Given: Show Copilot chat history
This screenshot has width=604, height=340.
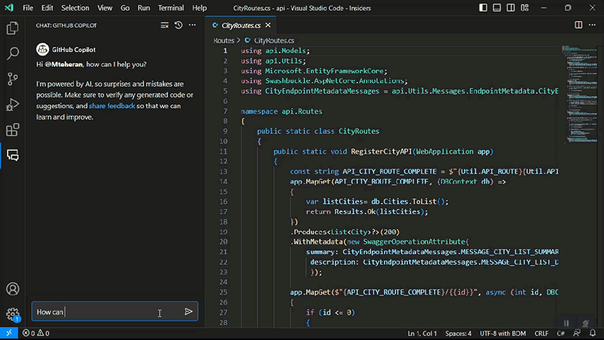Looking at the screenshot, I should [x=178, y=25].
